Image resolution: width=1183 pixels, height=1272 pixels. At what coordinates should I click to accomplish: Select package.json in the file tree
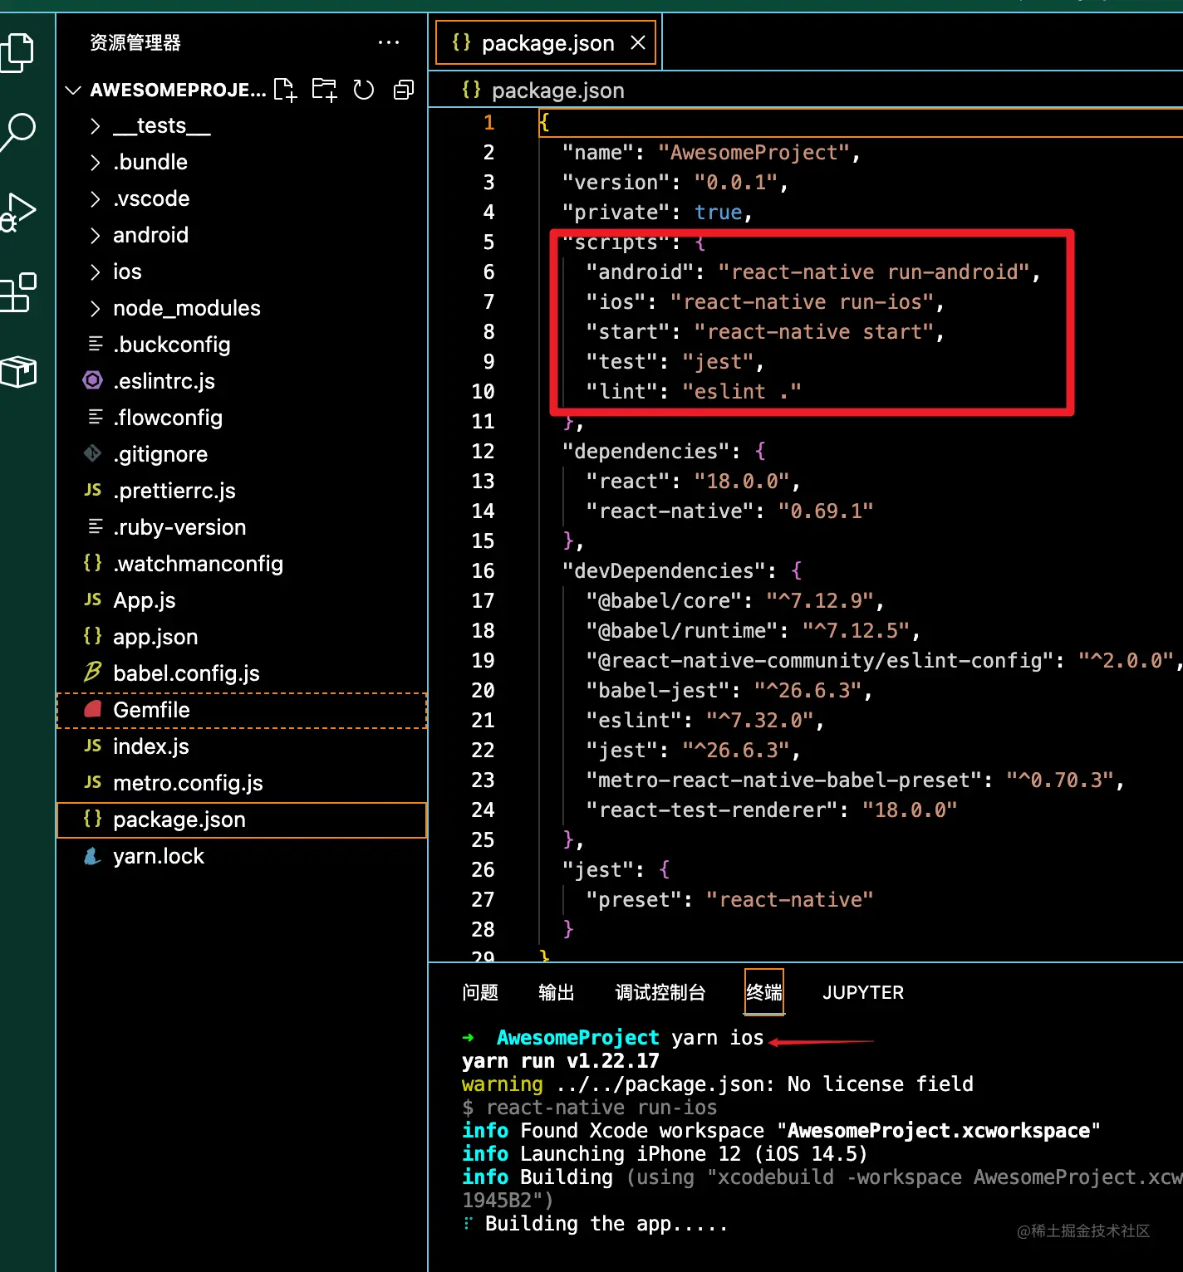click(242, 819)
